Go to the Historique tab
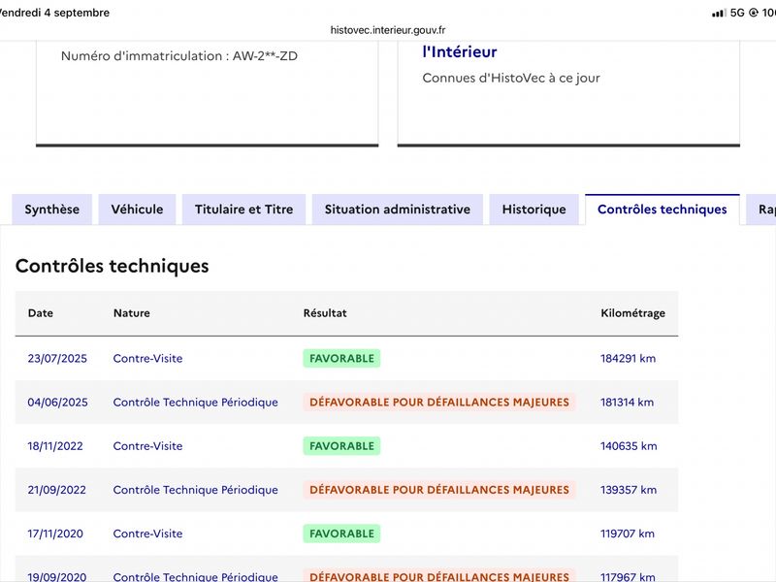Image resolution: width=776 pixels, height=582 pixels. point(534,210)
